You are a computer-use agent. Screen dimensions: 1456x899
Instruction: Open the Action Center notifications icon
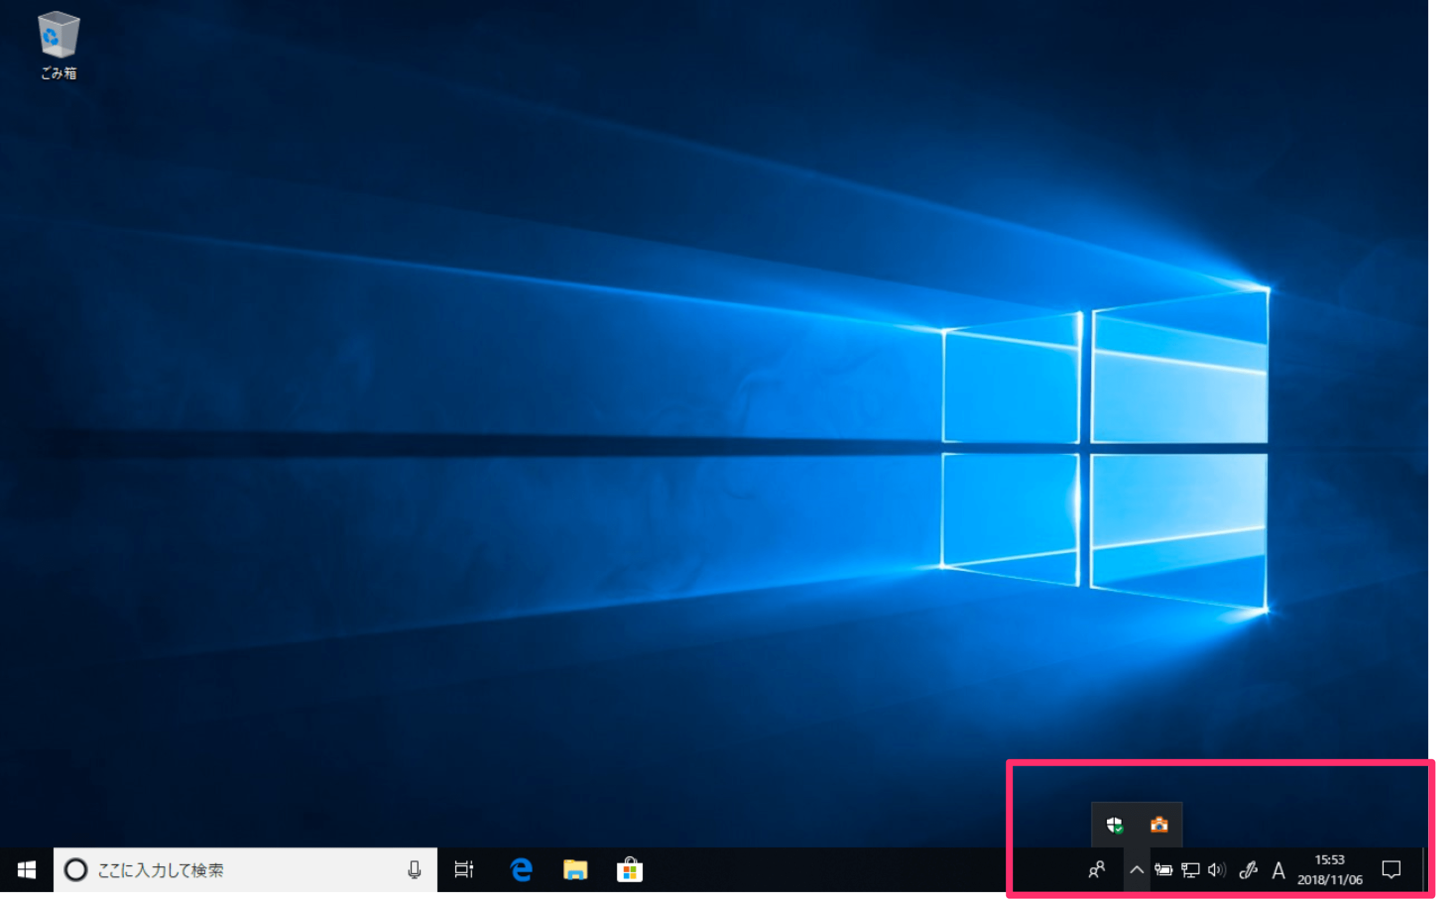coord(1391,870)
